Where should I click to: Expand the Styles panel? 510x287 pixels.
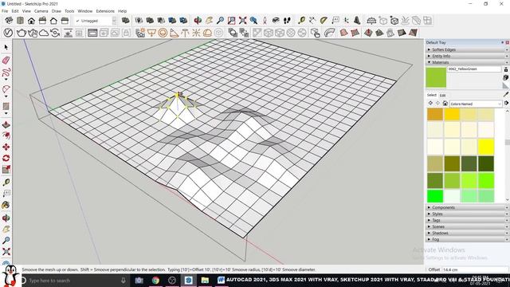pos(467,214)
